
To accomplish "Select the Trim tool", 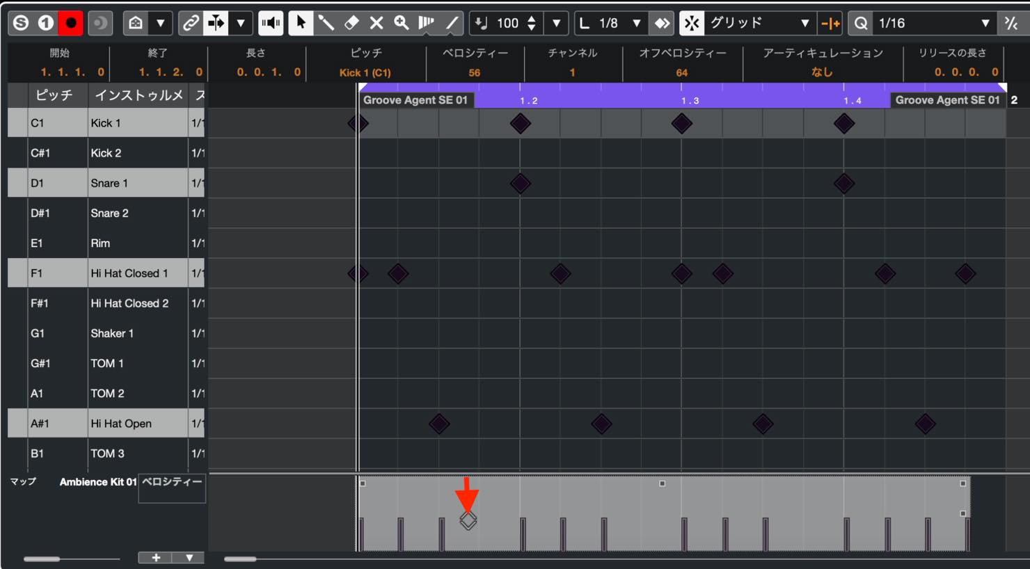I will tap(427, 23).
